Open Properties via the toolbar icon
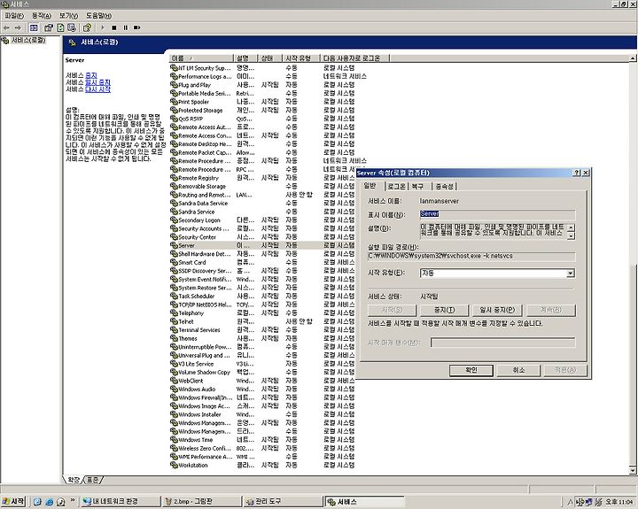 [49, 27]
